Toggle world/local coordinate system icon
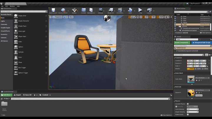The width and height of the screenshot is (212, 119). pos(138,17)
